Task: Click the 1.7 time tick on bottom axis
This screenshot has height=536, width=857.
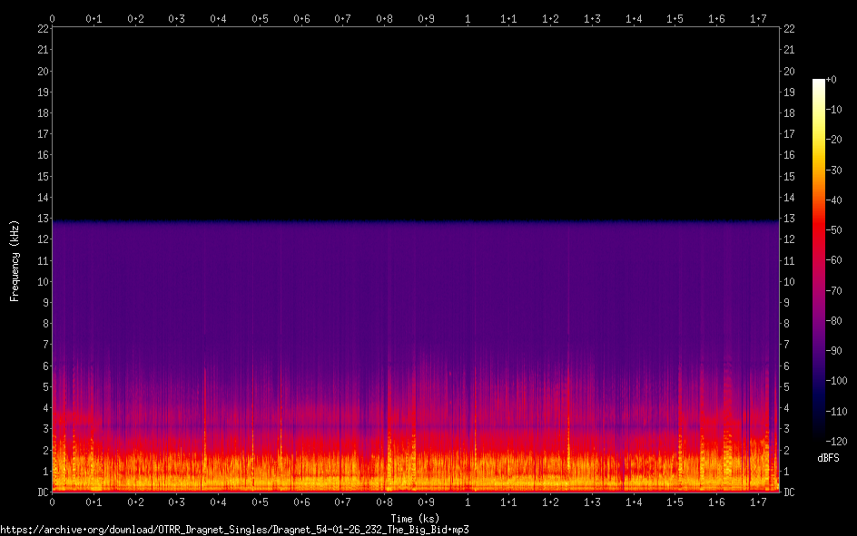Action: click(x=758, y=502)
